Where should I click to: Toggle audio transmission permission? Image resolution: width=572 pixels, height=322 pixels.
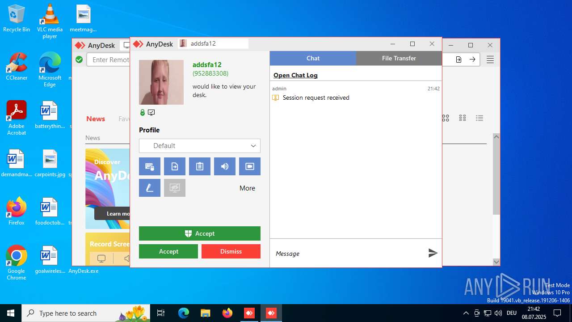point(225,166)
